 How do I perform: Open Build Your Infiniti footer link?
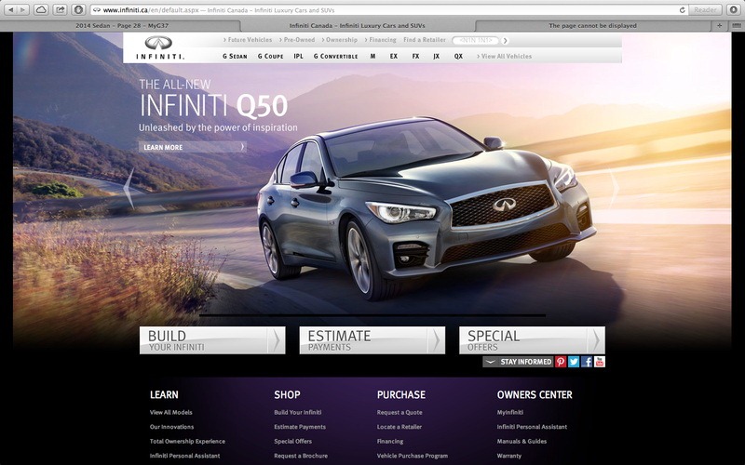[298, 412]
